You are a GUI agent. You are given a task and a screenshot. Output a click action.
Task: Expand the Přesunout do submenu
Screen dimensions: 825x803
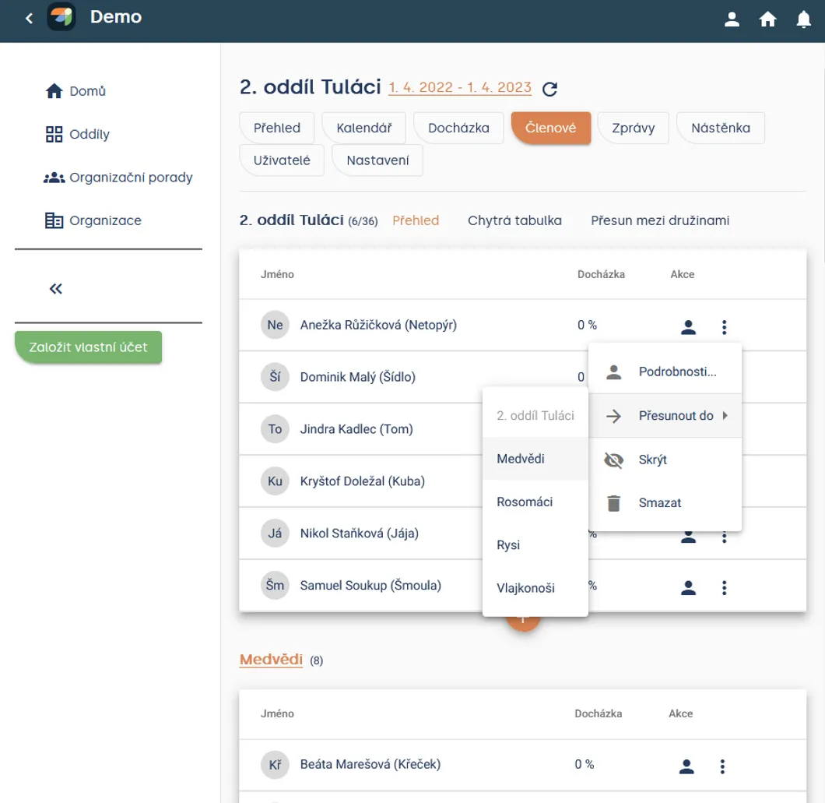click(x=665, y=415)
